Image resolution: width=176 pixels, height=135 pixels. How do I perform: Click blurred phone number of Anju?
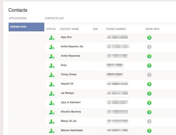115,65
